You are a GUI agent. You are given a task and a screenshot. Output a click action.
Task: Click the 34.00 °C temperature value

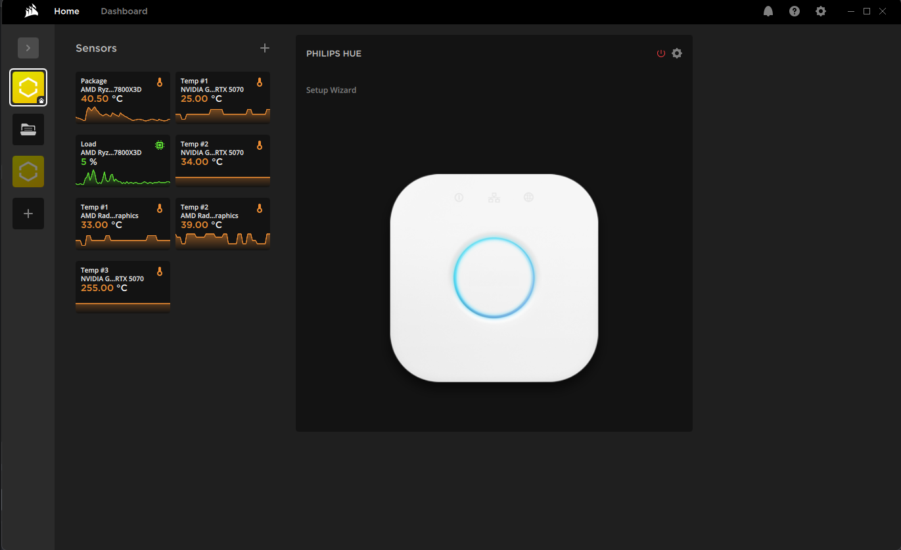click(x=201, y=162)
